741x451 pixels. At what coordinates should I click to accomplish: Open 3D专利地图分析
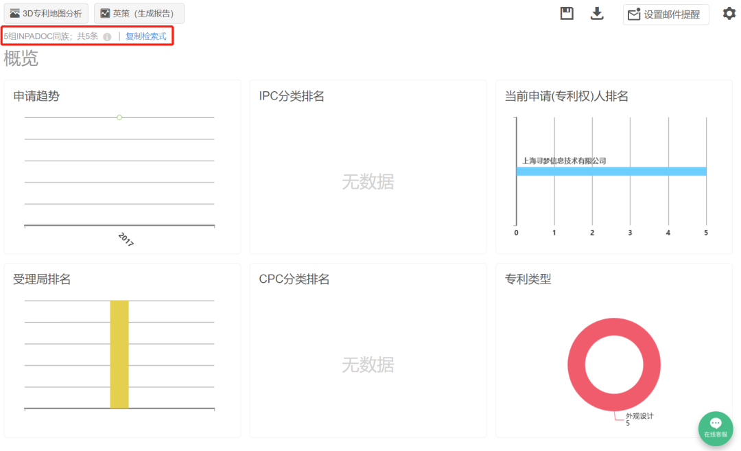click(46, 13)
